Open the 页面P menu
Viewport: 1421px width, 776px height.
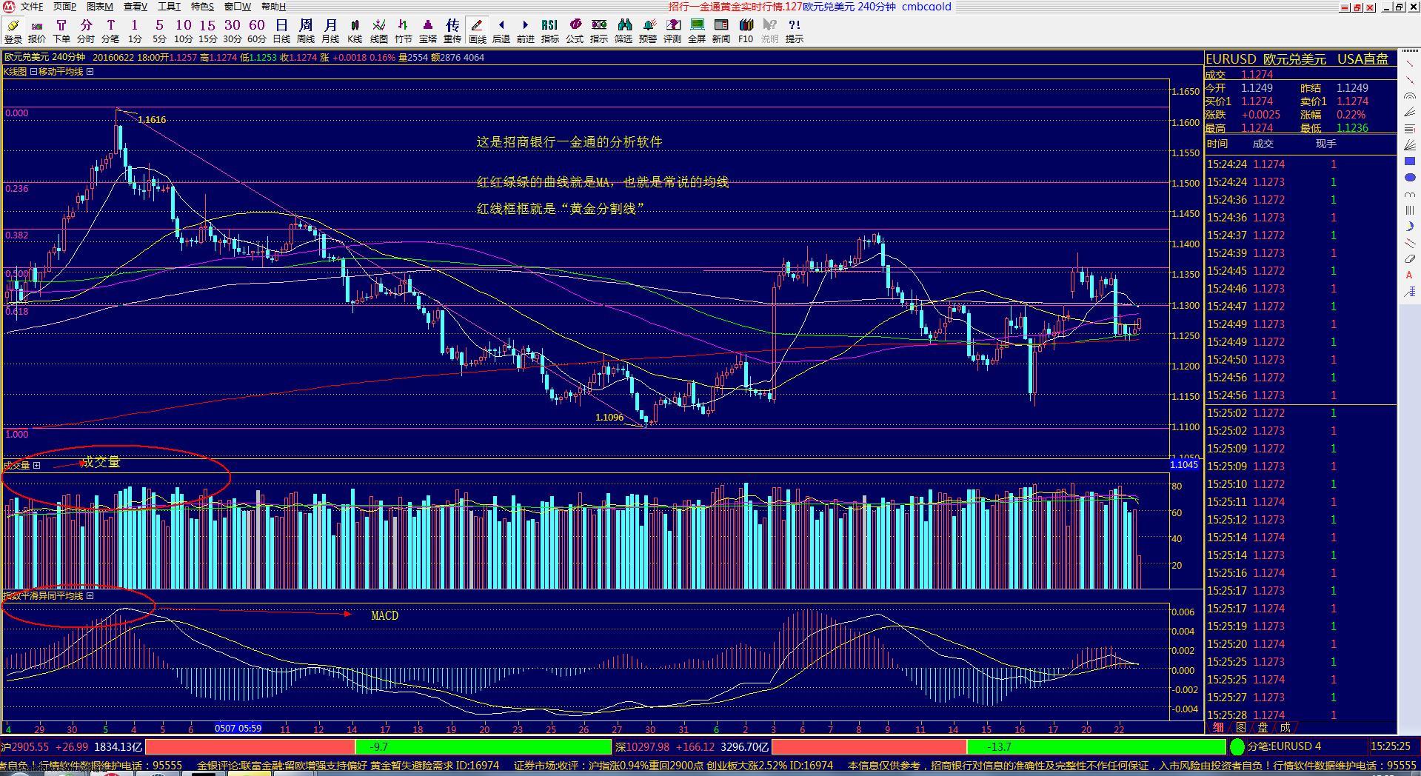click(64, 7)
